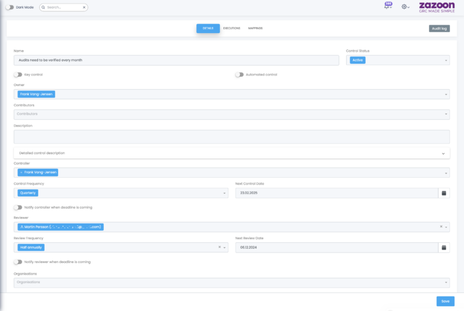This screenshot has height=311, width=464.
Task: Open the Control Frequency dropdown
Action: pos(121,193)
